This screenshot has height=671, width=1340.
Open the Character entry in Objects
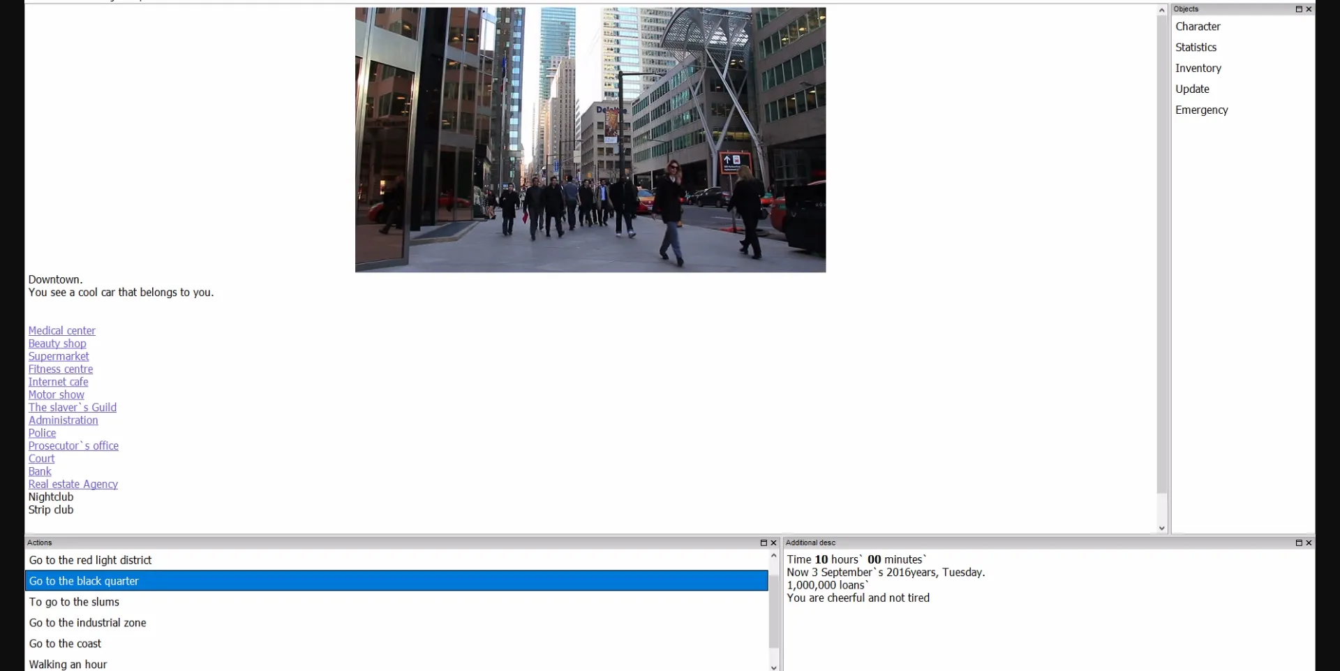1198,27
